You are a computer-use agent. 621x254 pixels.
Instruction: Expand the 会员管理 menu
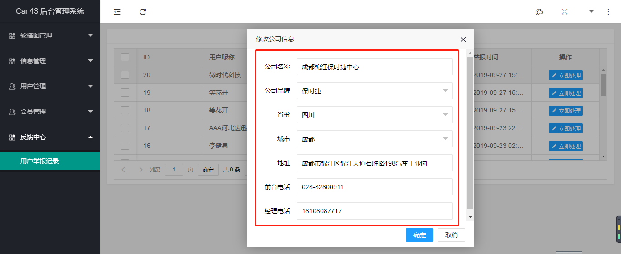pos(90,112)
